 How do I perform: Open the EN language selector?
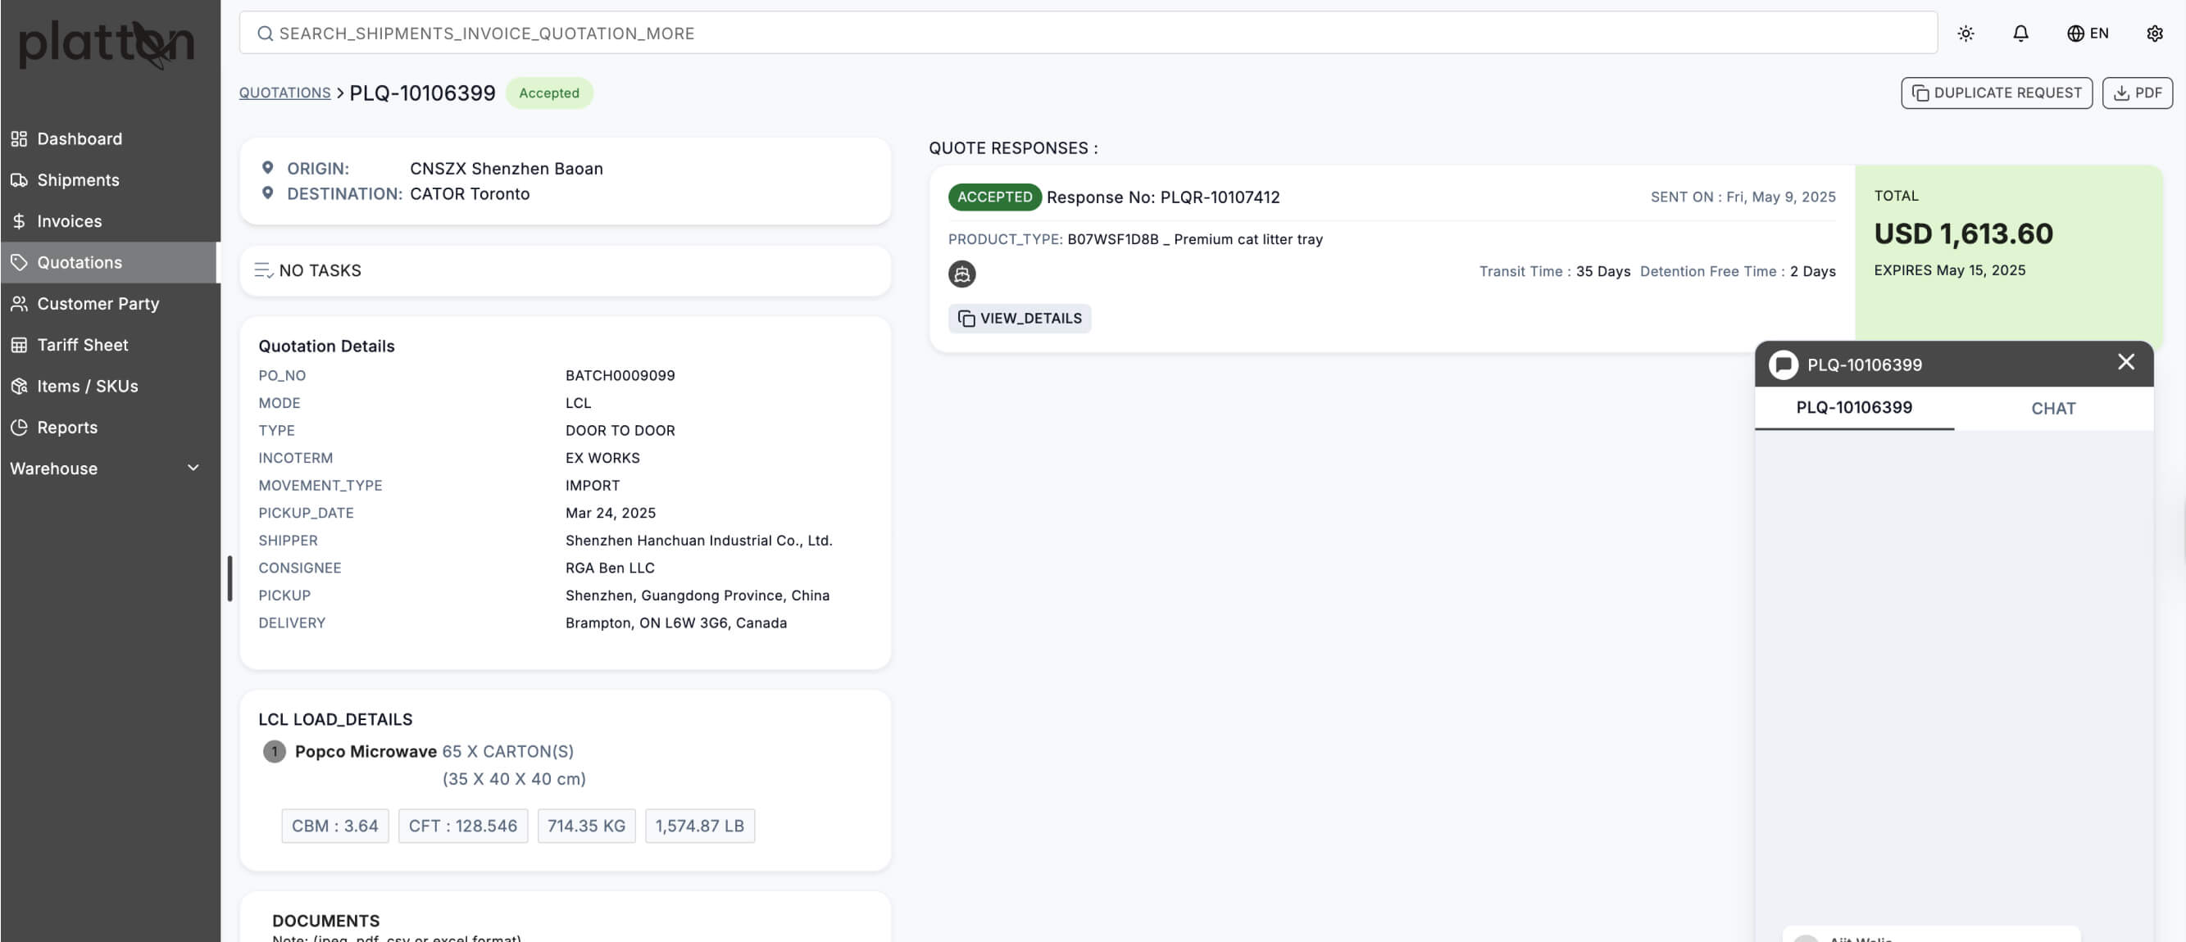(2088, 33)
